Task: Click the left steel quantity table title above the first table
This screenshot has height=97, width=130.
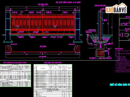Action: pyautogui.click(x=15, y=62)
